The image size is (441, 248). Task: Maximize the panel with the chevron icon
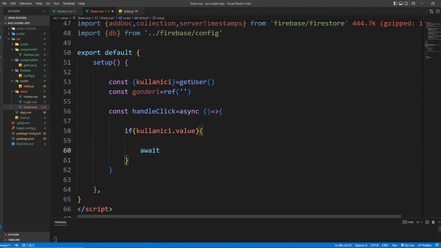[439, 222]
